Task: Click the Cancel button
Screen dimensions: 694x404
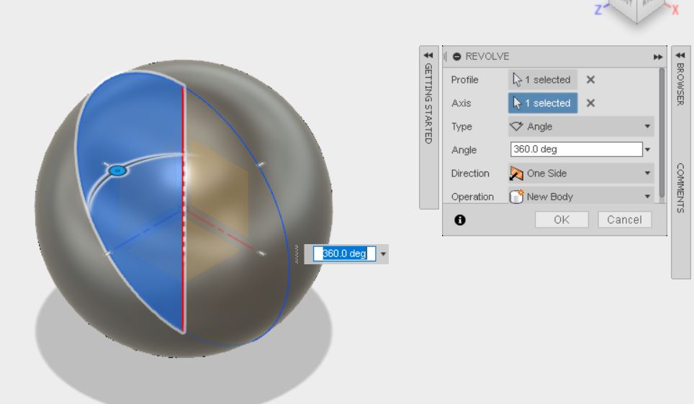Action: tap(624, 220)
